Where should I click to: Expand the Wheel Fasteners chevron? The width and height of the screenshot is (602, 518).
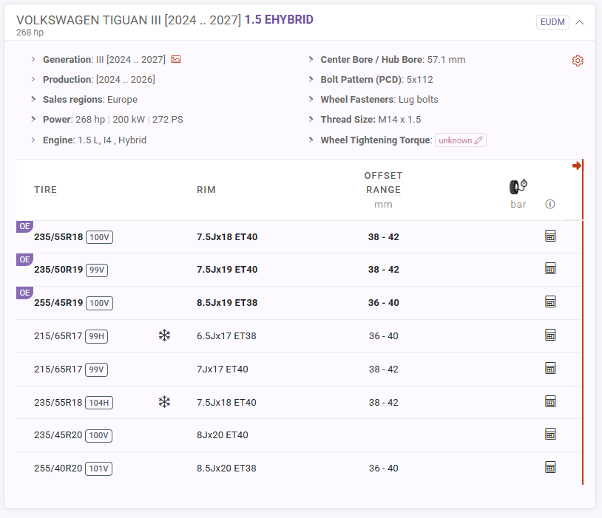(x=311, y=99)
